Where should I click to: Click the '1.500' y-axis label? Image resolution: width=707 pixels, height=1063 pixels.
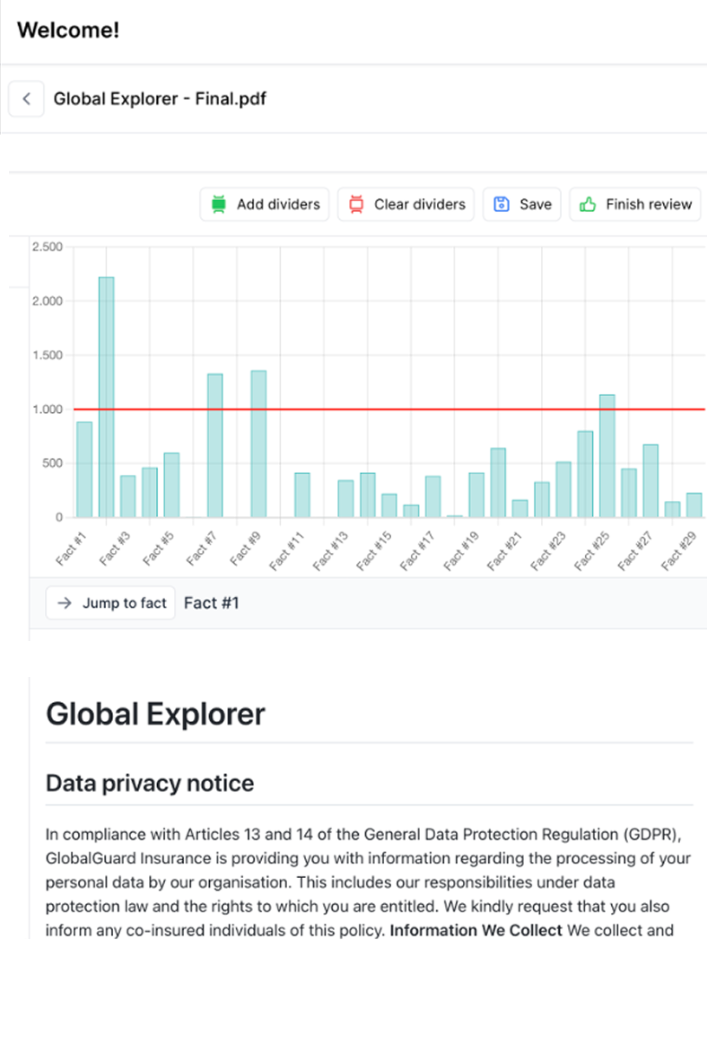pyautogui.click(x=48, y=356)
